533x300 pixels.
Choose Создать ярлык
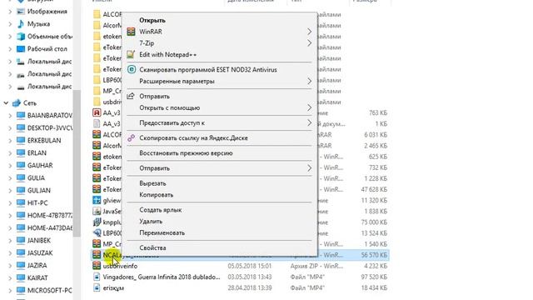(x=219, y=210)
